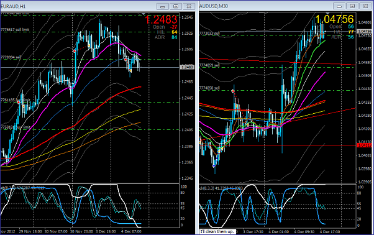This screenshot has width=374, height=235.
Task: Select the red entry marker on the EURAUD 7761185 buy limit line
Action: [19, 102]
